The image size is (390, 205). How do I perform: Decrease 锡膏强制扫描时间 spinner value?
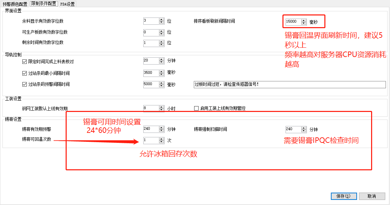point(303,131)
